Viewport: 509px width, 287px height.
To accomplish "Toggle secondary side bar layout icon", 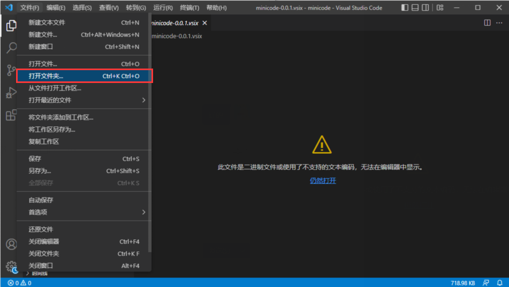I will 426,7.
